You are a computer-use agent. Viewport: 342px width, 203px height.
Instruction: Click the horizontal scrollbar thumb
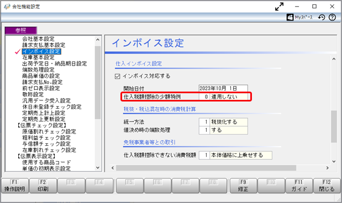click(206, 168)
